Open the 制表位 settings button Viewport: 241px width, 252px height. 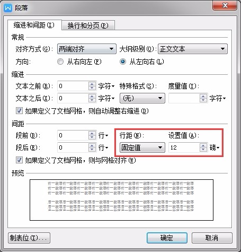(29, 238)
